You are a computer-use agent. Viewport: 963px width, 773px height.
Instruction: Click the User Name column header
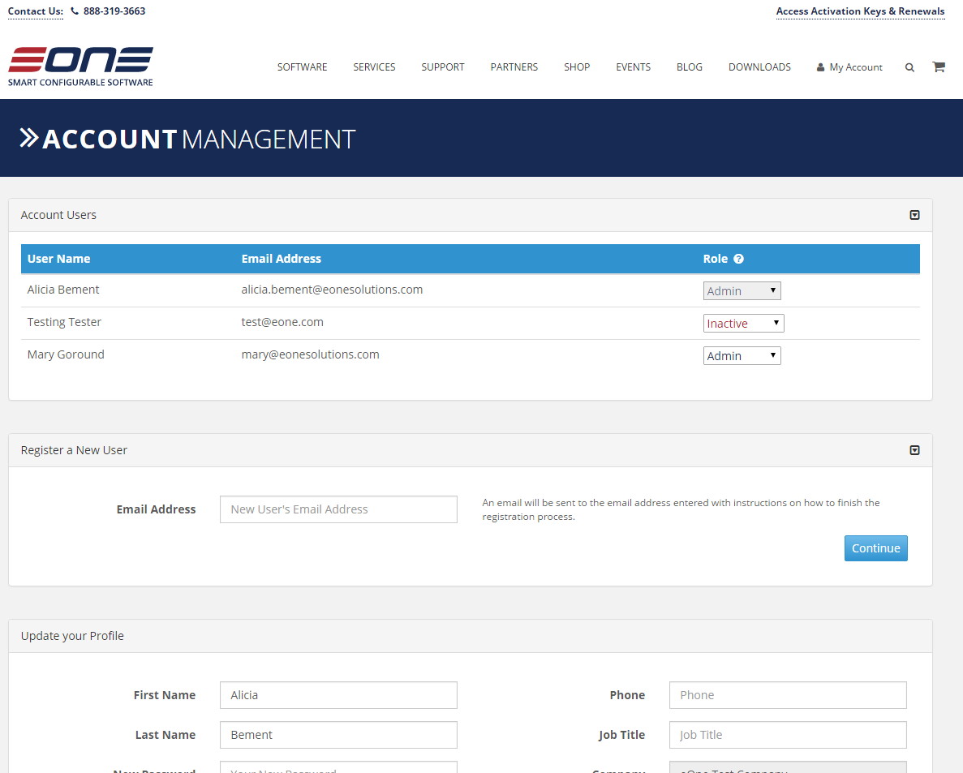coord(59,259)
